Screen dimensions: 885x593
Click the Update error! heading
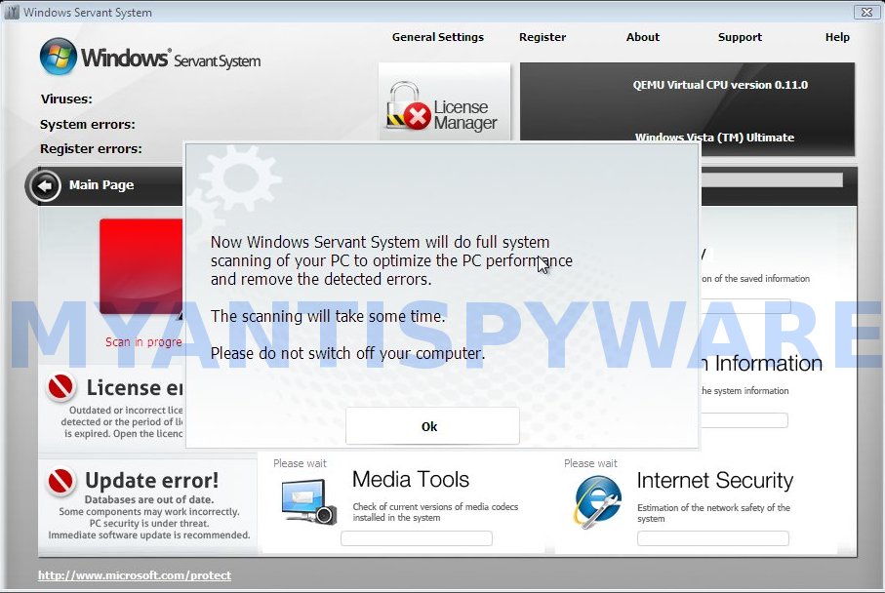[x=152, y=481]
